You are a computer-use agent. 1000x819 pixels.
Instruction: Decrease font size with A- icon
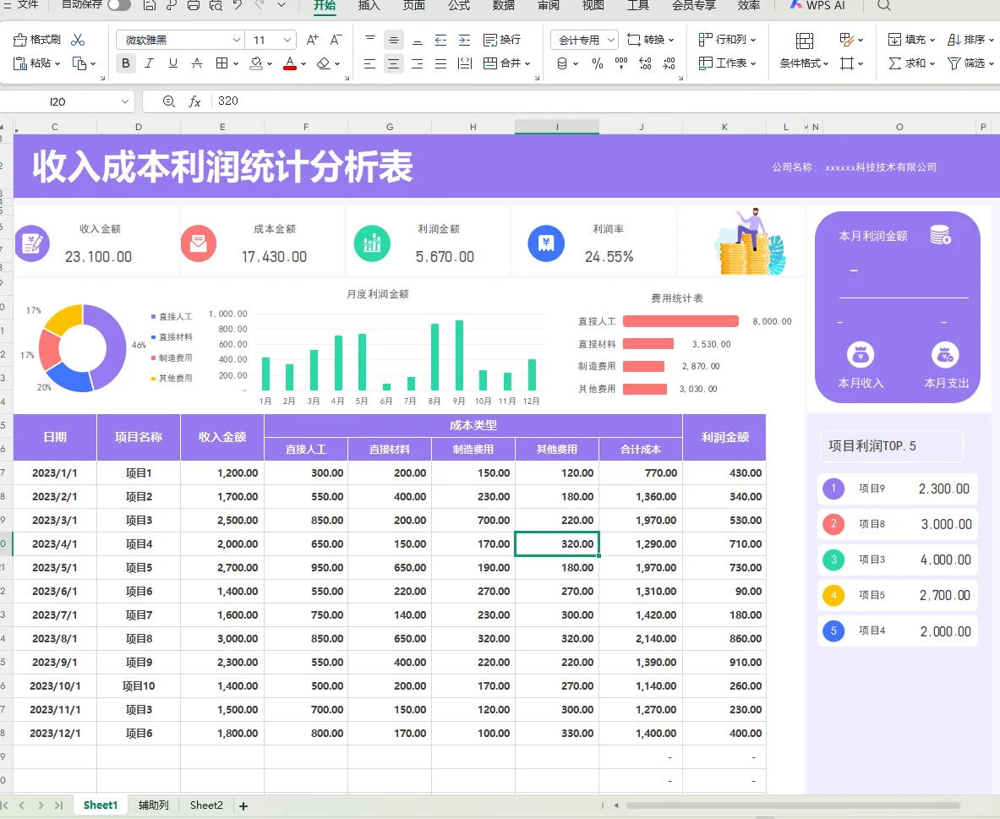click(x=336, y=40)
